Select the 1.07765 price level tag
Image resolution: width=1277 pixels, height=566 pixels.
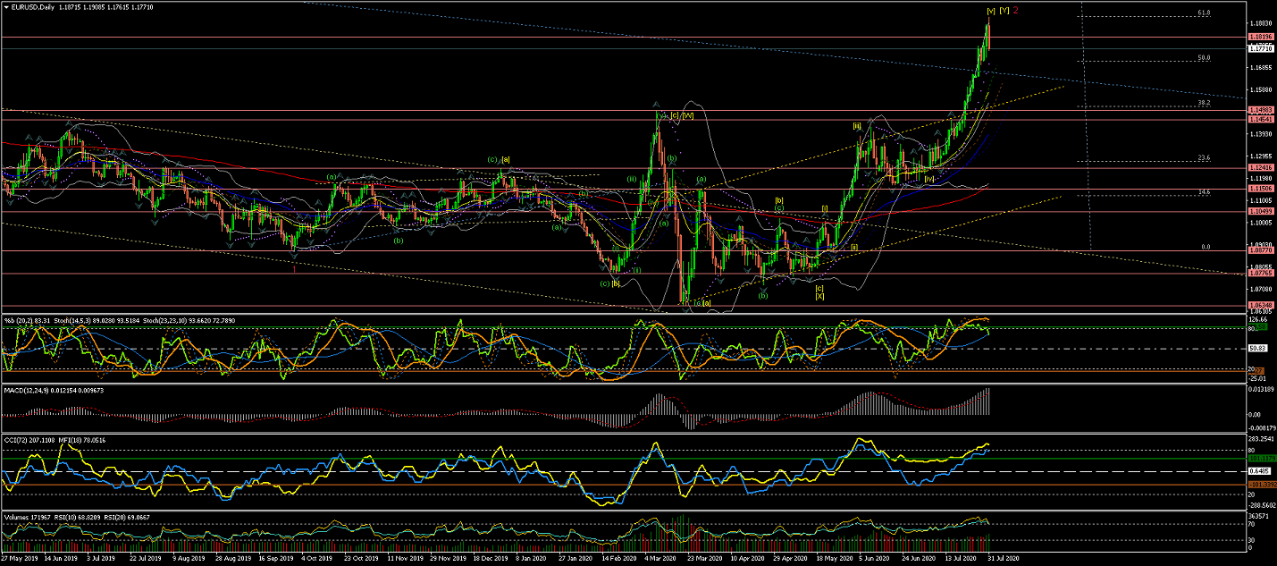(x=1261, y=274)
